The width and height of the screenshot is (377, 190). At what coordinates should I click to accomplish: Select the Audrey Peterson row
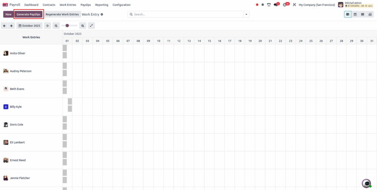click(31, 71)
